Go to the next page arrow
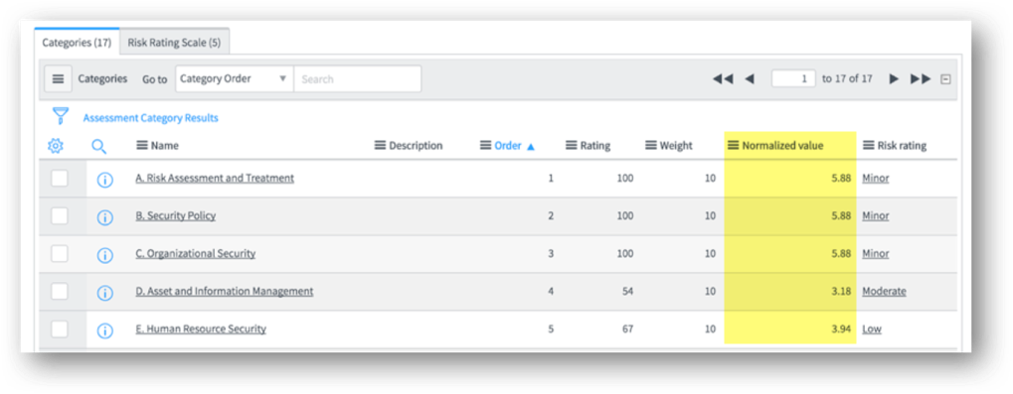This screenshot has width=1013, height=394. click(x=894, y=78)
